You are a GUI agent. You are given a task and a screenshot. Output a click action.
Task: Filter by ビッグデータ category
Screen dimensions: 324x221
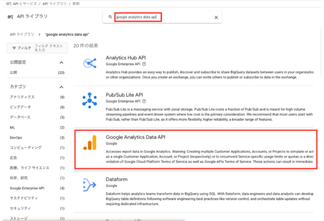(37, 107)
